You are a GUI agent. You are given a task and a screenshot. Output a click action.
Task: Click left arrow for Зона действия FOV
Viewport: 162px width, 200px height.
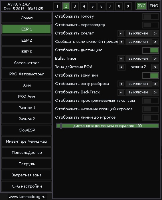point(121,67)
